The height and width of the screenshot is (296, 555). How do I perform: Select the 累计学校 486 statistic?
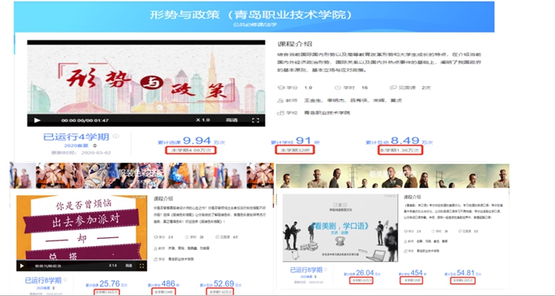[x=163, y=284]
